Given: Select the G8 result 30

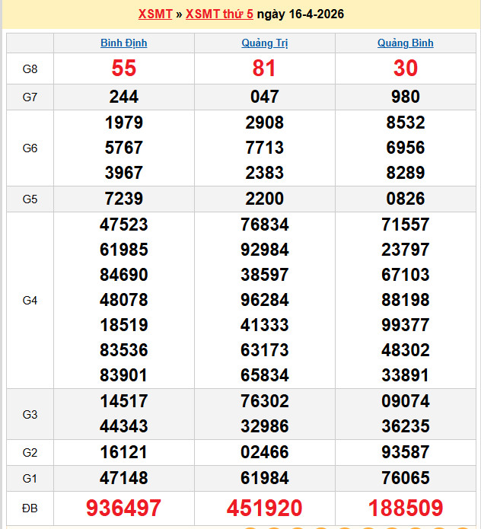Looking at the screenshot, I should [x=405, y=69].
